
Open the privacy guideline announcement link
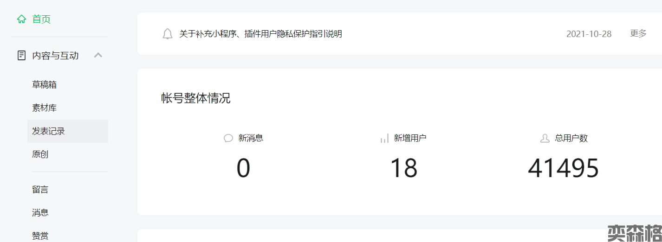coord(260,34)
